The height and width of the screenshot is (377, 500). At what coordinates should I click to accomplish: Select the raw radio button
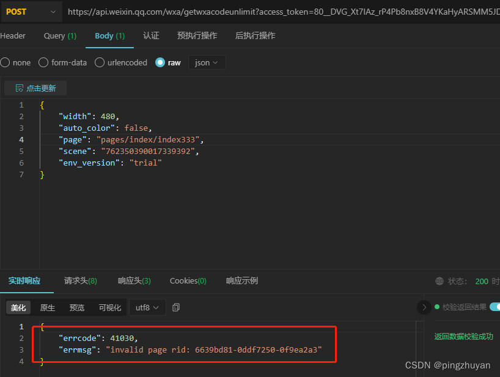tap(160, 62)
